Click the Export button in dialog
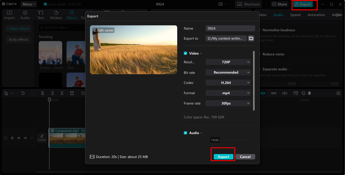This screenshot has width=345, height=175. (223, 157)
